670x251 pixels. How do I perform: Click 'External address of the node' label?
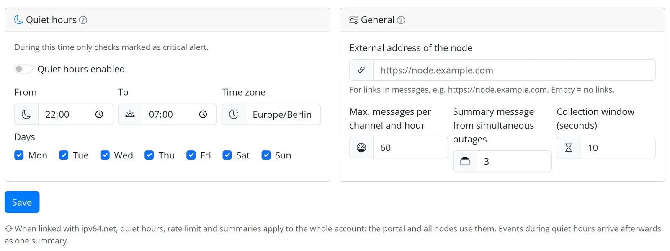pos(411,48)
